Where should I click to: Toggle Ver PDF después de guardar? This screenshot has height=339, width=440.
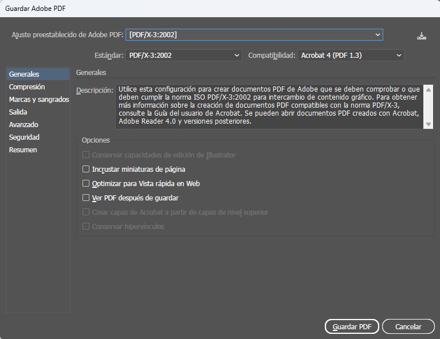click(x=86, y=198)
